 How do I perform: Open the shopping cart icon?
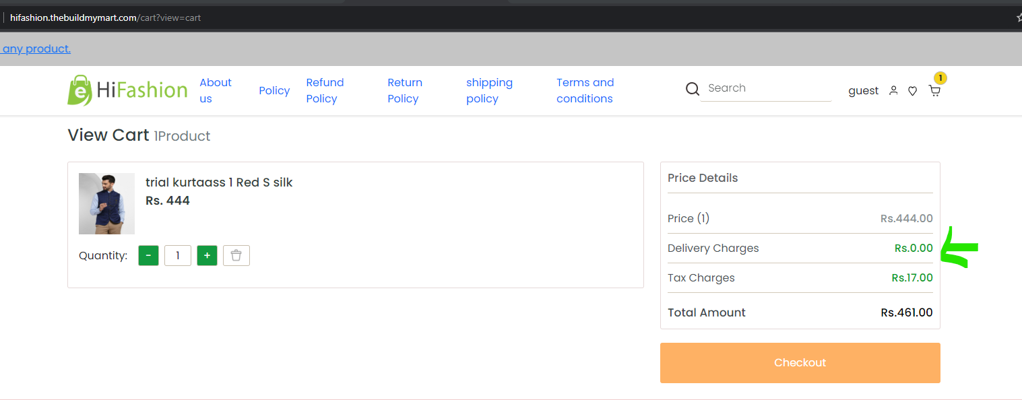934,91
